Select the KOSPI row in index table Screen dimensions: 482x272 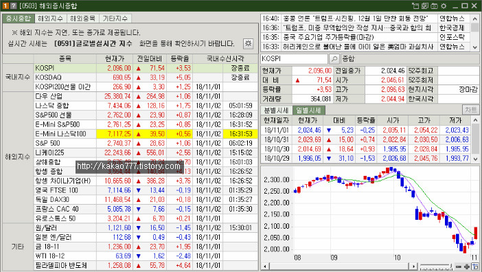click(146, 68)
